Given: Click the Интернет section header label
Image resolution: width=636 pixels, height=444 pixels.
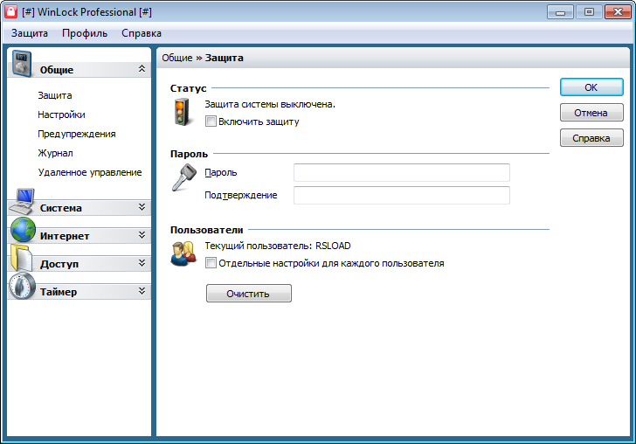Looking at the screenshot, I should click(65, 236).
